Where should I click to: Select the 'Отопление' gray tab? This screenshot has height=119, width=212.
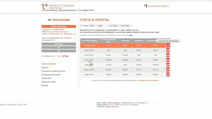click(59, 44)
